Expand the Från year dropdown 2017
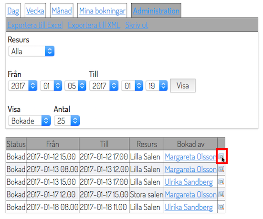This screenshot has width=263, height=219. [x=22, y=86]
